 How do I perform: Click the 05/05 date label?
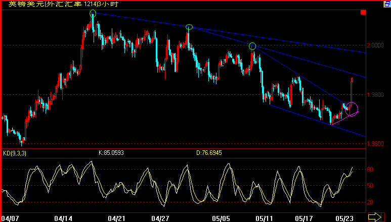point(221,218)
